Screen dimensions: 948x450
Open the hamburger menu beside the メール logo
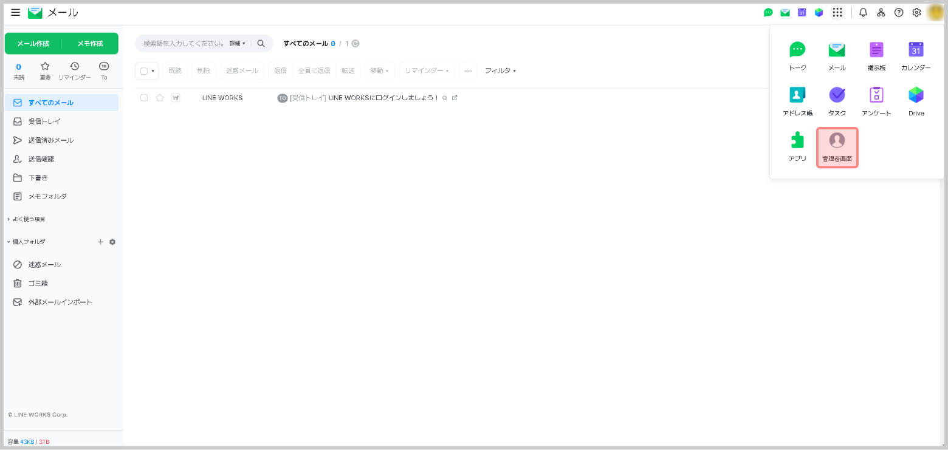tap(16, 12)
